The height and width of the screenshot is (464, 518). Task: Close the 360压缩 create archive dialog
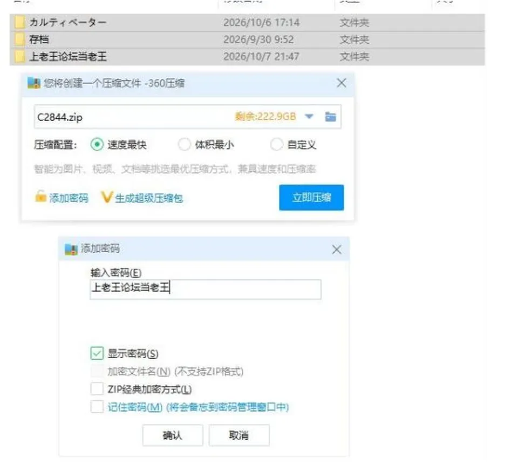click(x=342, y=83)
